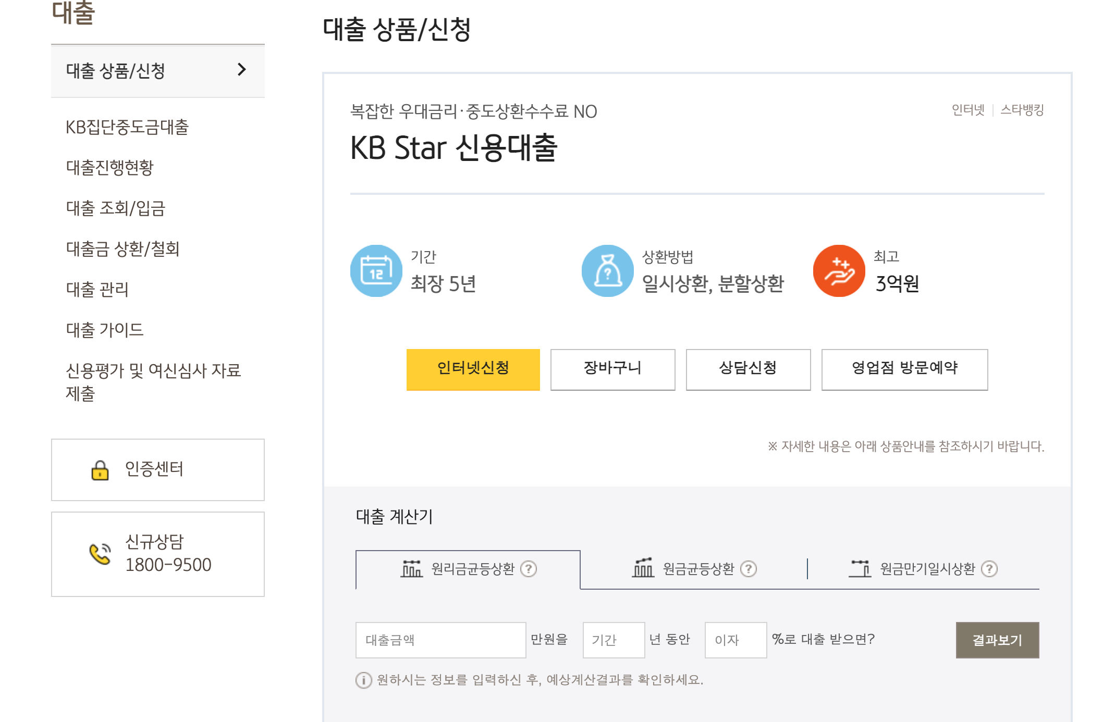1103x722 pixels.
Task: Click the 자세한 내용은 아래 상품안내 notice
Action: [906, 446]
